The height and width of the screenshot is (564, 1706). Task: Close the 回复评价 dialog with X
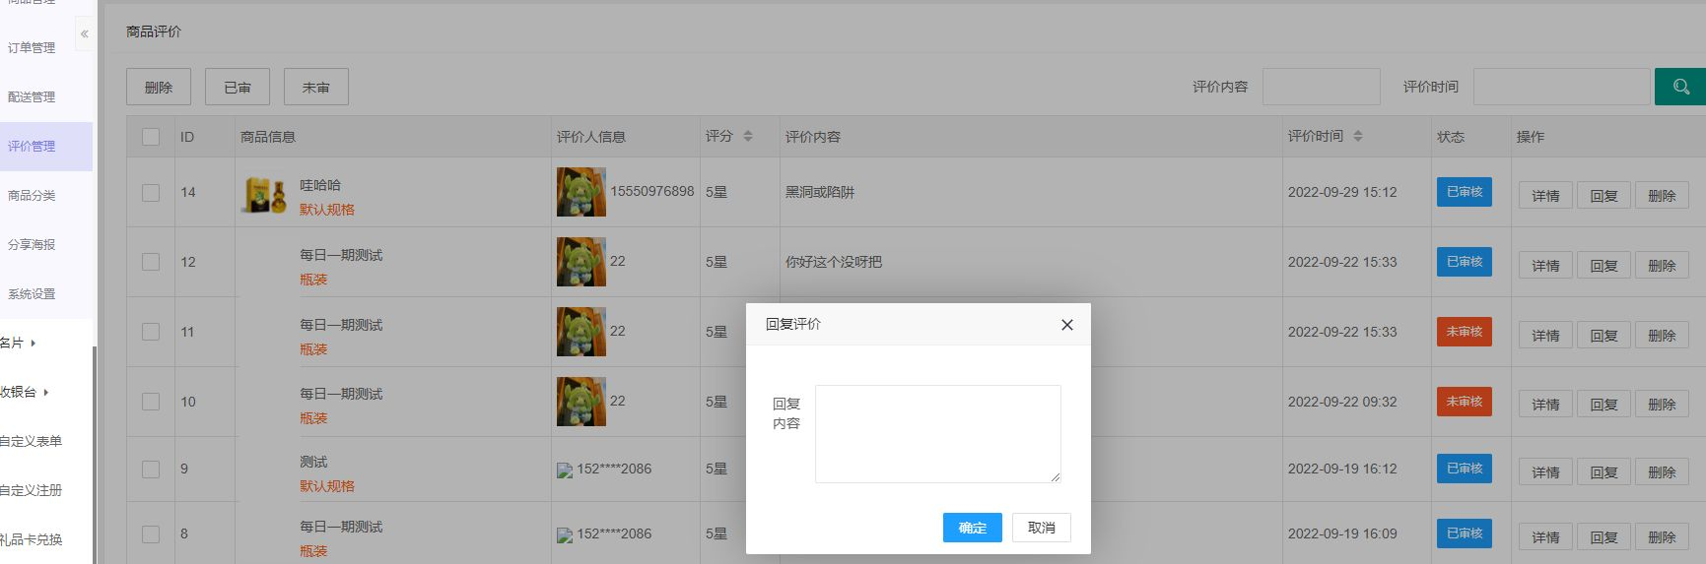(x=1066, y=325)
